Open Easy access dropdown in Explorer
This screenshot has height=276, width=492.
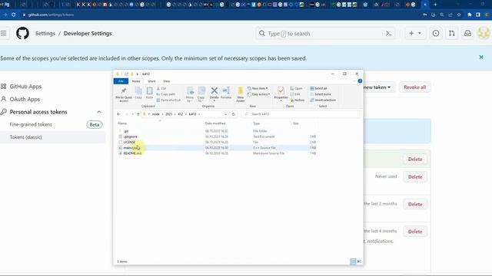[x=258, y=94]
